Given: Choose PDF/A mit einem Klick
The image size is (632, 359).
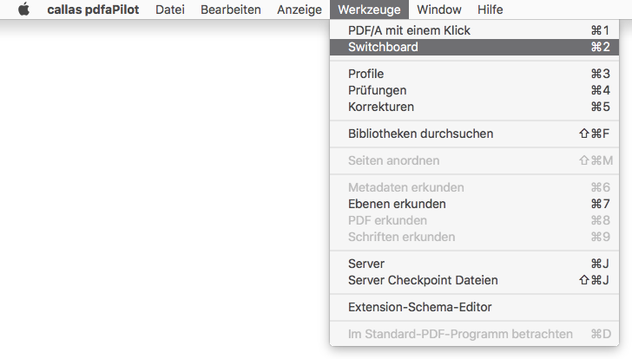Looking at the screenshot, I should (474, 30).
